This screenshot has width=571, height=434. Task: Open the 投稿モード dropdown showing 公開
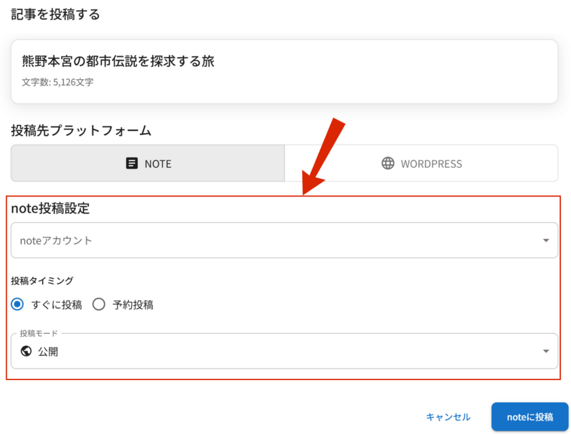(279, 352)
